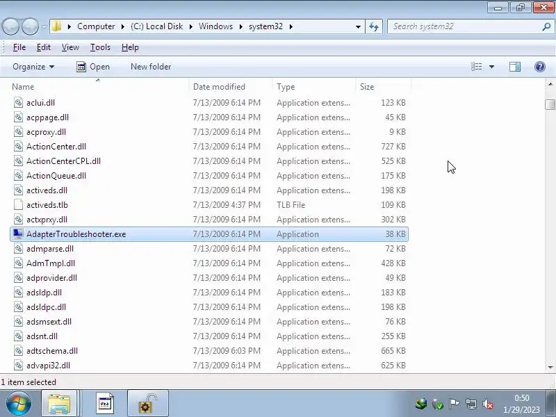556x417 pixels.
Task: Open the address bar history dropdown
Action: click(x=358, y=26)
